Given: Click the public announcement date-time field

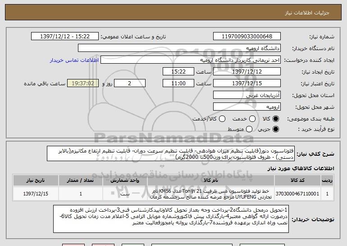Looking at the screenshot, I should (x=65, y=37).
